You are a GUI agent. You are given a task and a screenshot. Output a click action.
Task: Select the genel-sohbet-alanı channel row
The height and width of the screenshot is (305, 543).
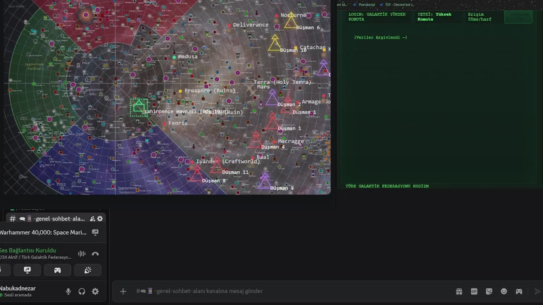pos(55,219)
